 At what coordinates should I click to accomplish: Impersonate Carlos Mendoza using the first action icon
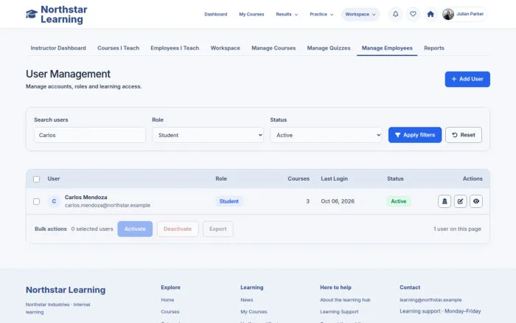point(444,201)
